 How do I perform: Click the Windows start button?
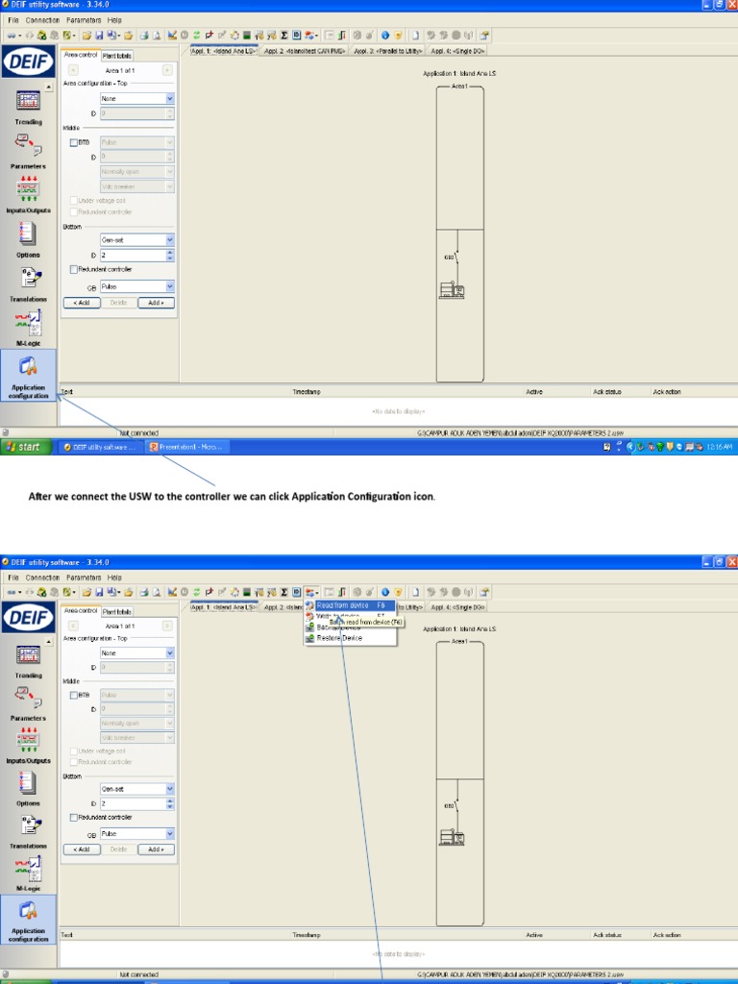click(x=26, y=447)
